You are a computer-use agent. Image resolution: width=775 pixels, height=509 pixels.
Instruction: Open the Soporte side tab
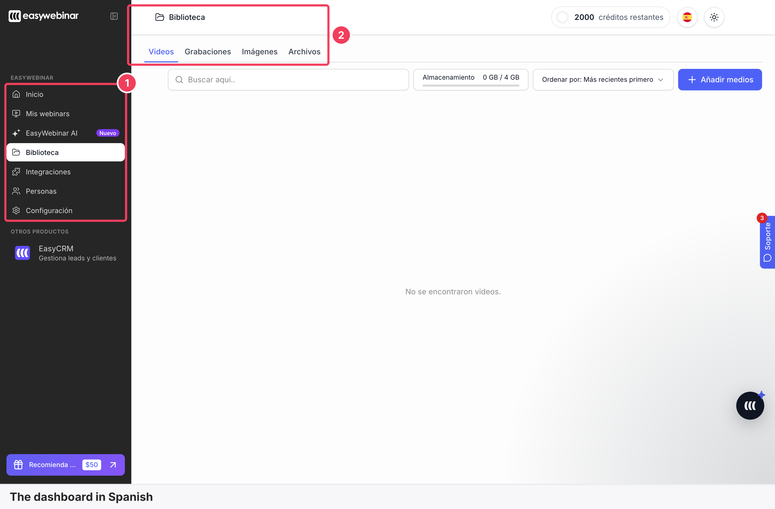point(767,242)
